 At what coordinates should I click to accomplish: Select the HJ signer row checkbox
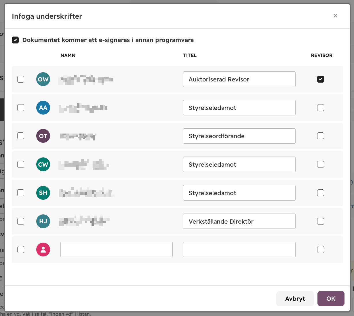(21, 221)
